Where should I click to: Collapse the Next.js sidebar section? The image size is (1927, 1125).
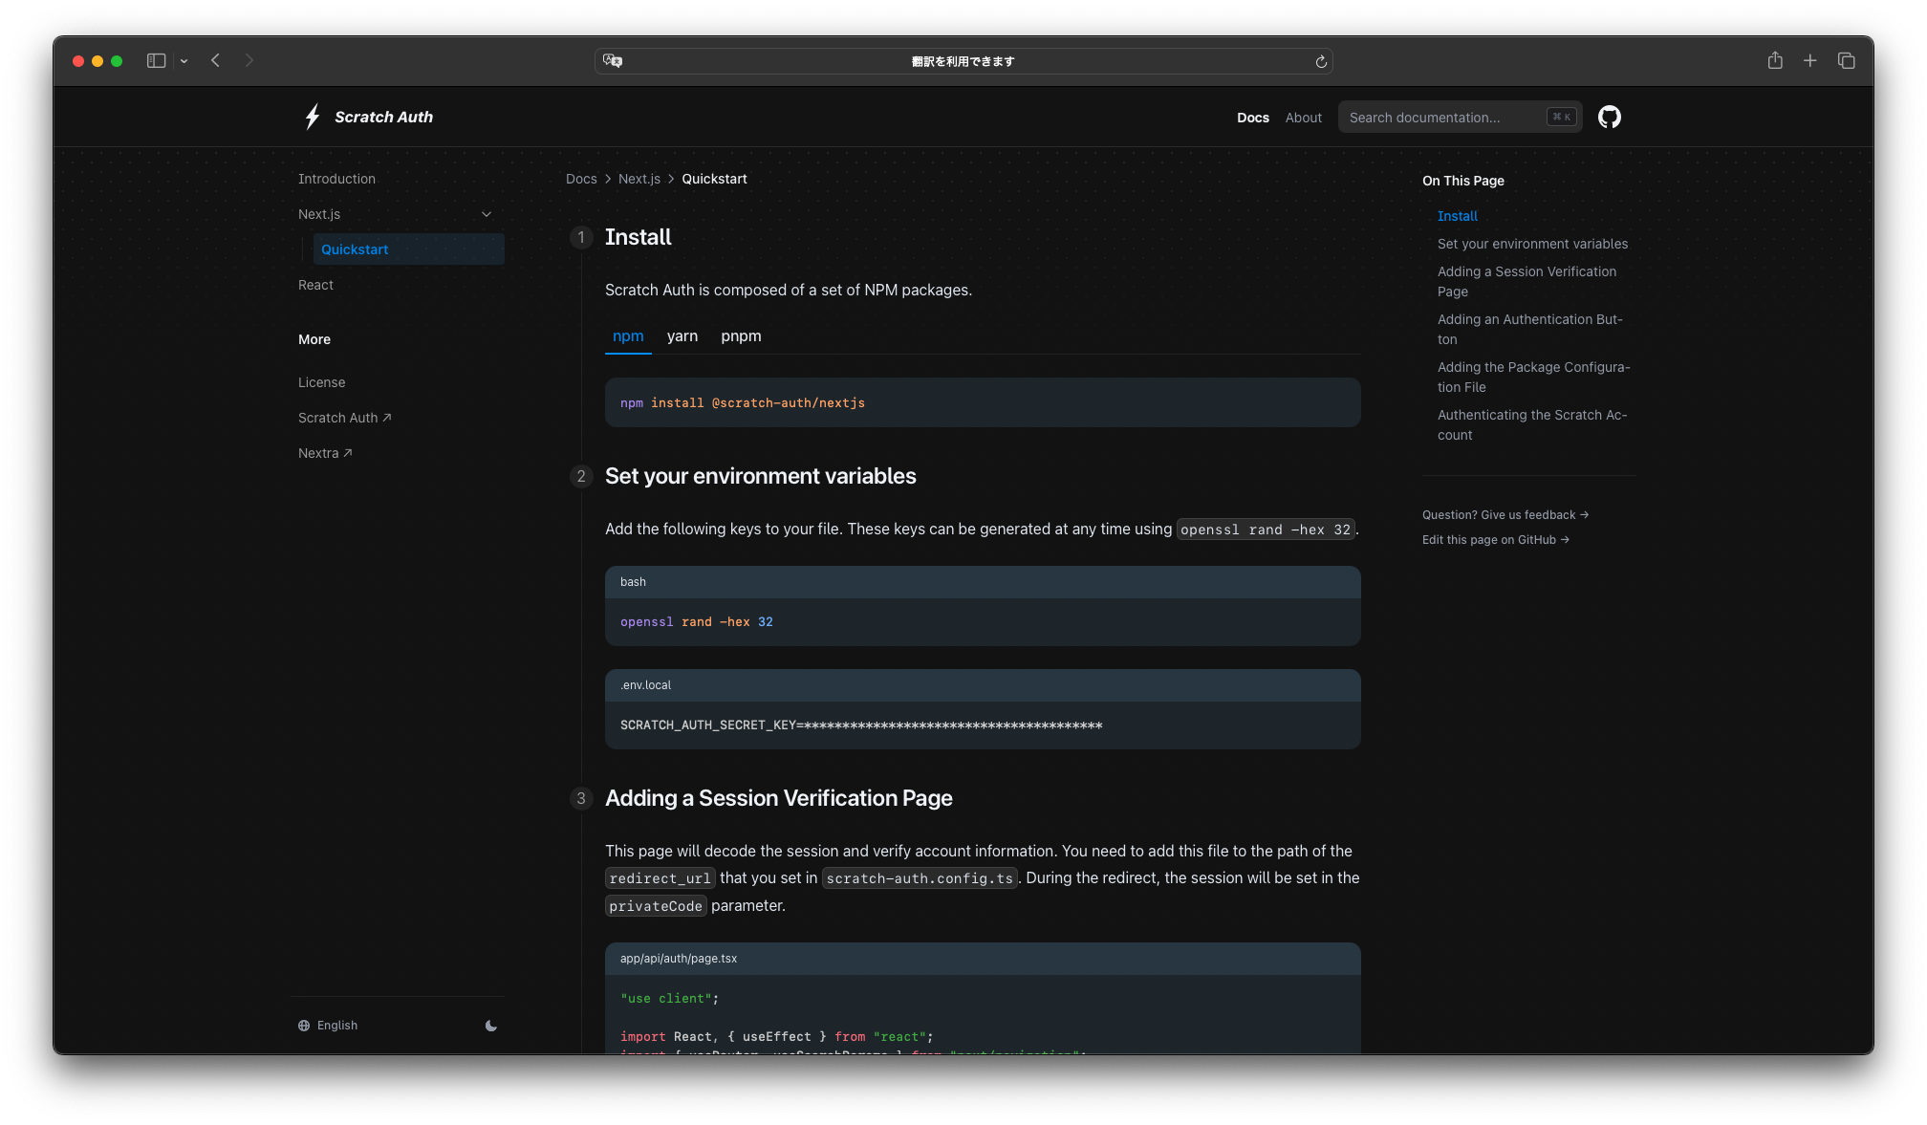(x=487, y=214)
